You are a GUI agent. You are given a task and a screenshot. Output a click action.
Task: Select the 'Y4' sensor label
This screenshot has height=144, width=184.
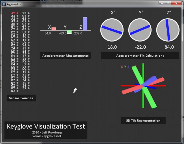point(13,48)
